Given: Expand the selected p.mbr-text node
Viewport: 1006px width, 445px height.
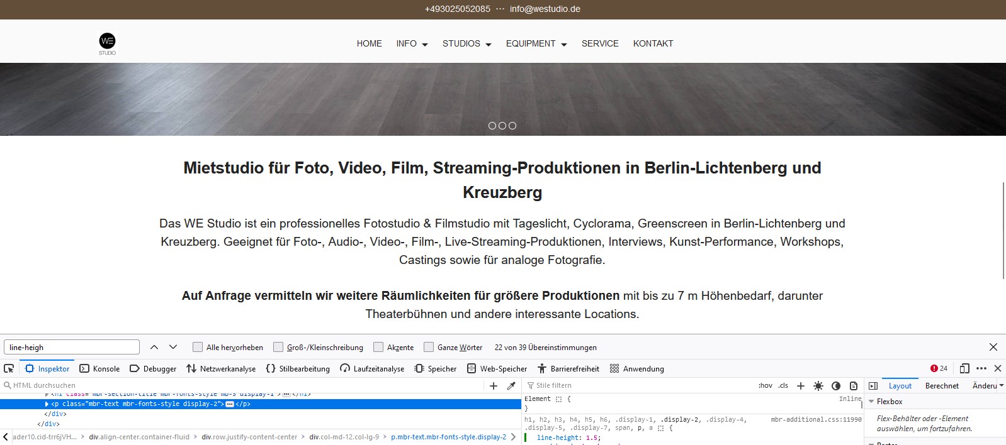Looking at the screenshot, I should pyautogui.click(x=47, y=404).
